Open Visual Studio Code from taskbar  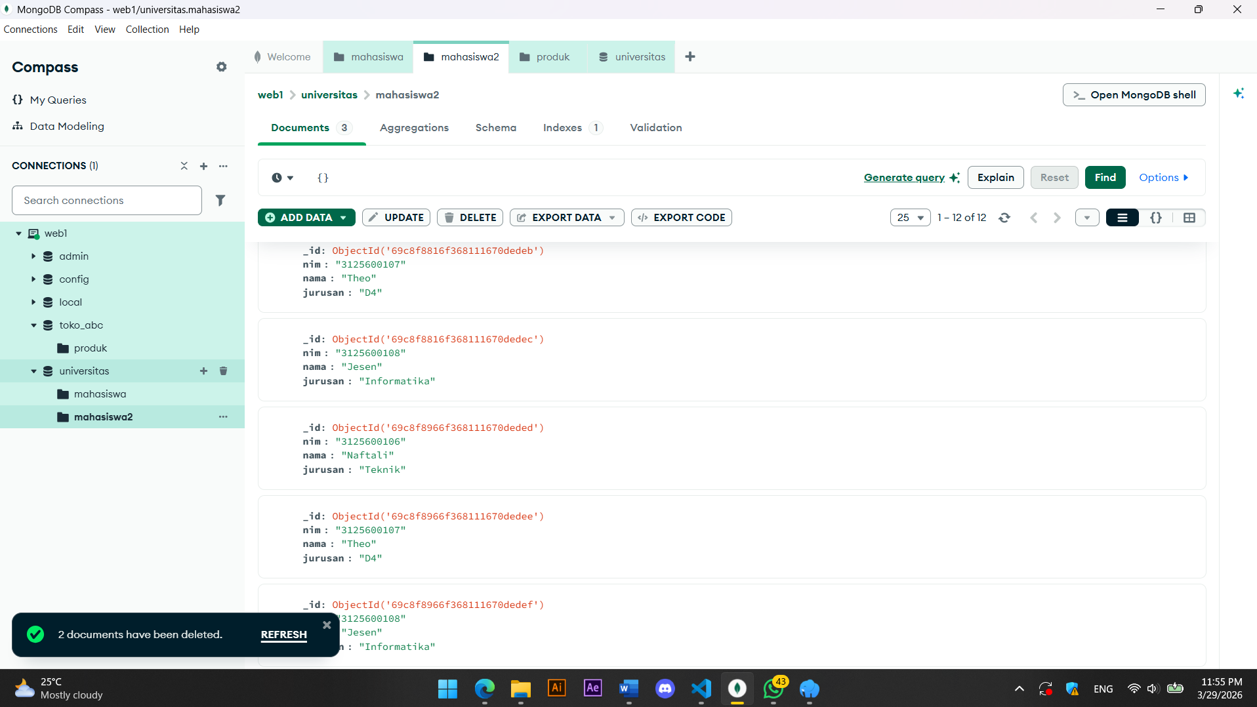click(701, 689)
